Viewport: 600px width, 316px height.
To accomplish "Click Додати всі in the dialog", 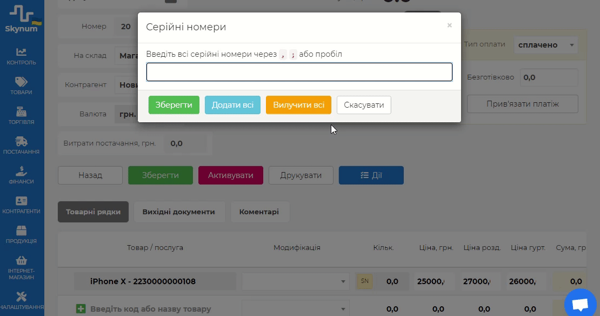I will pyautogui.click(x=232, y=105).
